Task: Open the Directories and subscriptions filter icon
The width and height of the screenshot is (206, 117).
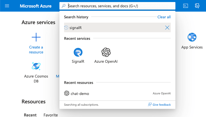Action: pos(197,6)
